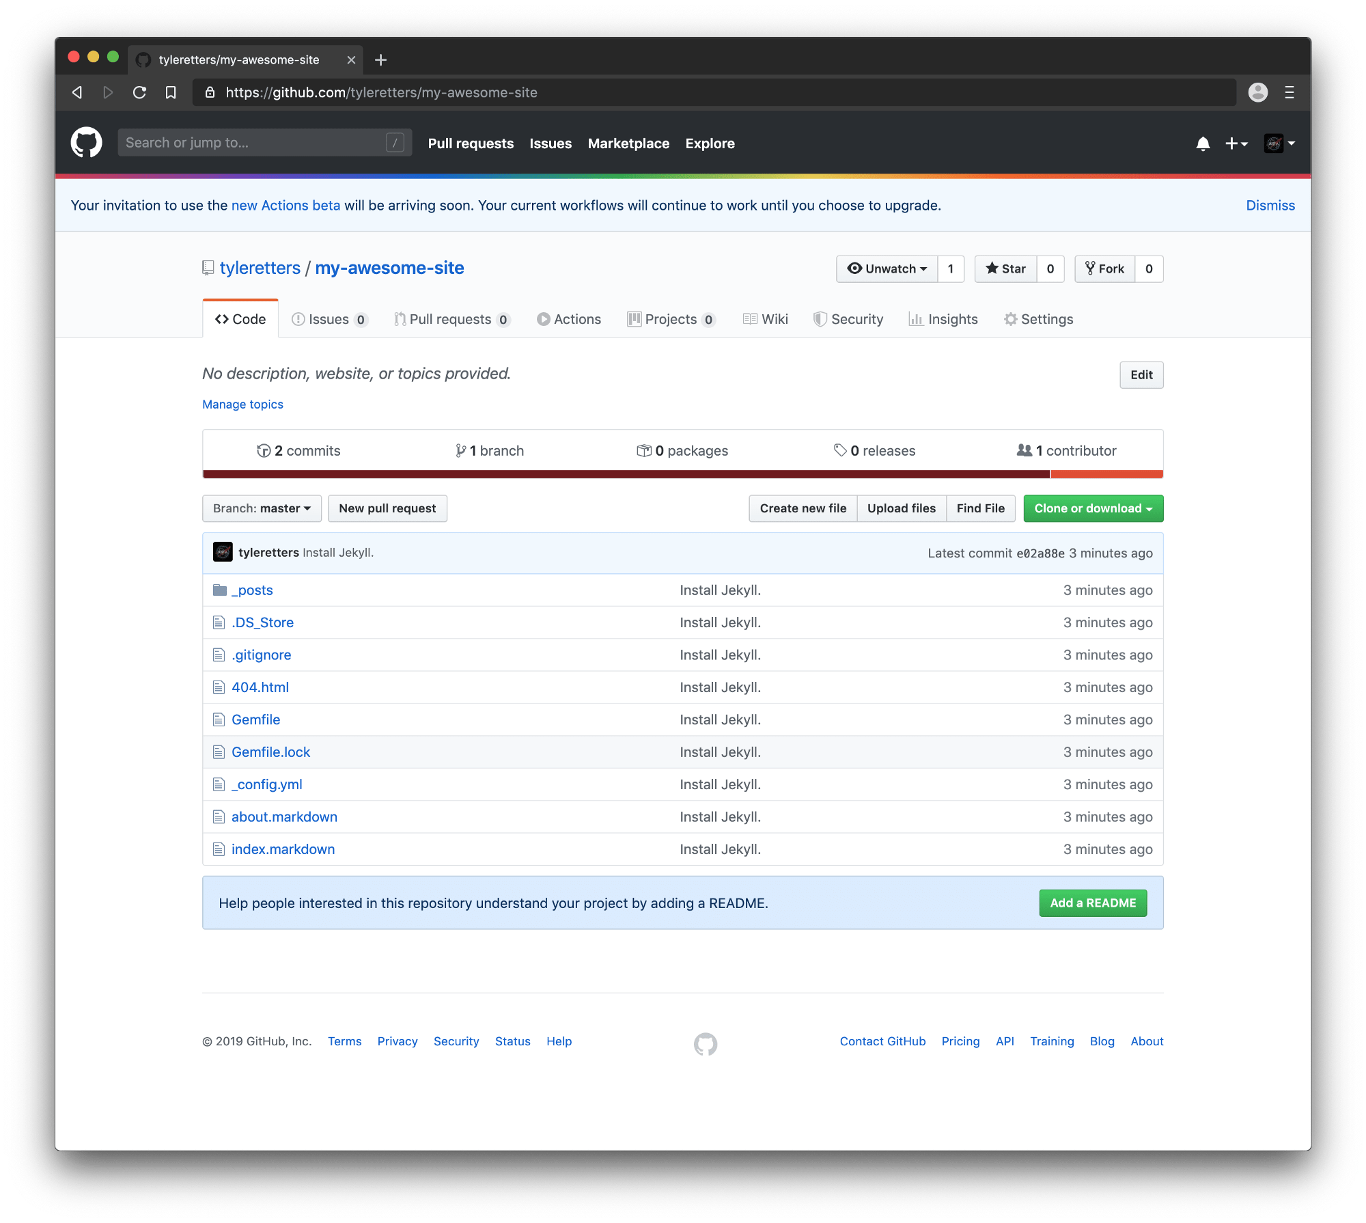Click the dark red language bar segment
This screenshot has height=1223, width=1366.
(626, 473)
